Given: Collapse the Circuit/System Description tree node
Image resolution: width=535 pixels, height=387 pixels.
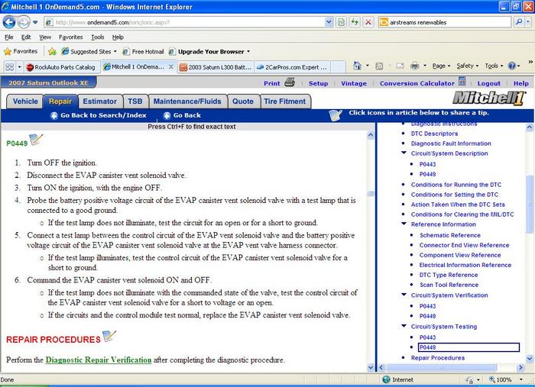Looking at the screenshot, I should (404, 153).
